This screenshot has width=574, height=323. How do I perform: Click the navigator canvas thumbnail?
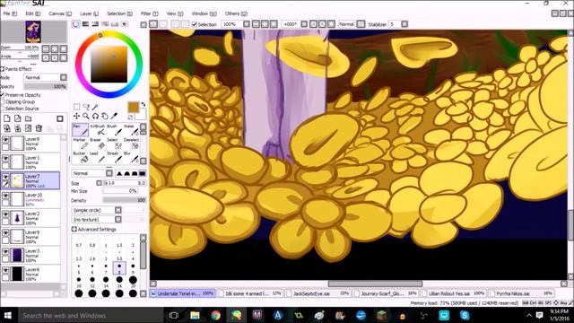click(x=33, y=32)
